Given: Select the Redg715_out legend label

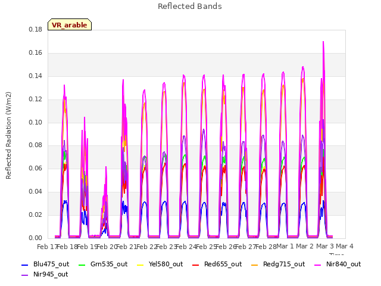Looking at the screenshot, I should pyautogui.click(x=284, y=264).
